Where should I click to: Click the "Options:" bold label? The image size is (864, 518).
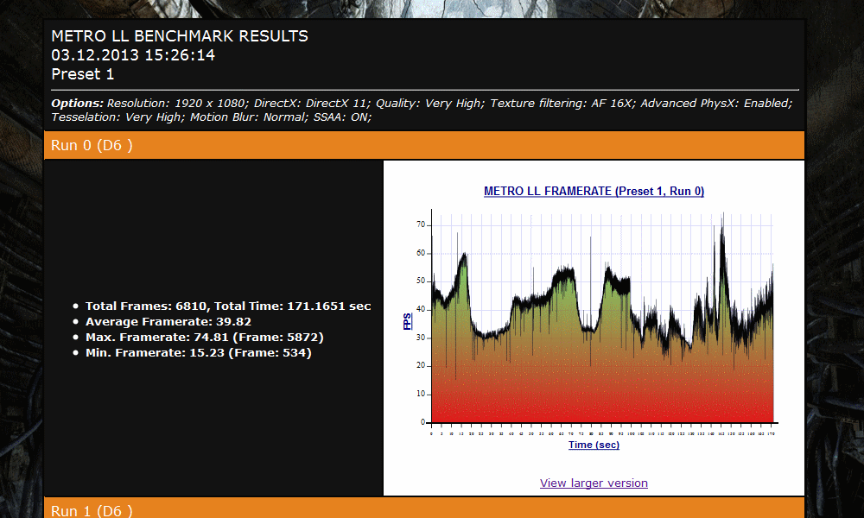coord(77,103)
